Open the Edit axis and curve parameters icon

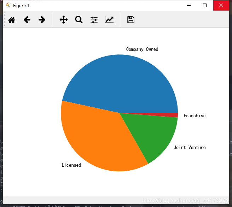[x=109, y=20]
